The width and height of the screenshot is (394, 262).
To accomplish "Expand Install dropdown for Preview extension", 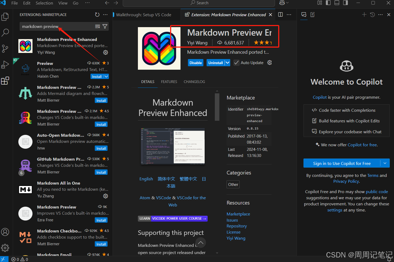I will pyautogui.click(x=106, y=77).
